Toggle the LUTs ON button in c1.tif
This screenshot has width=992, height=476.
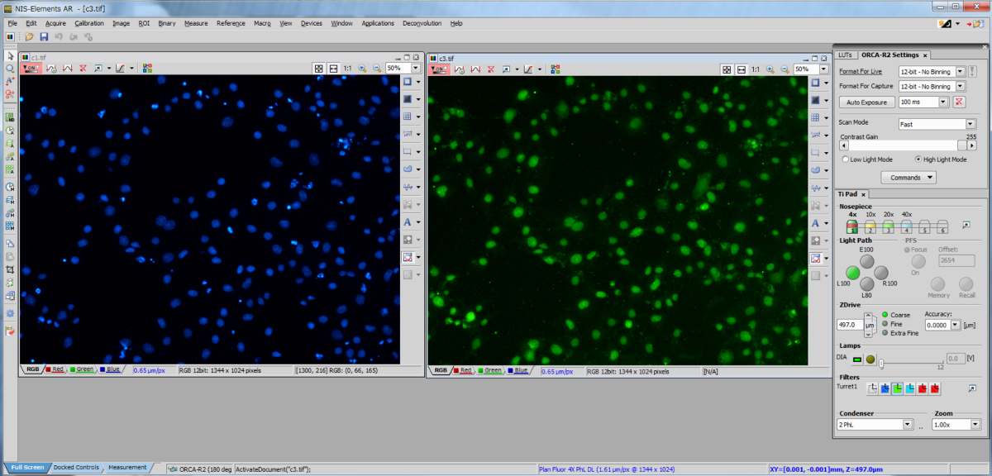click(x=32, y=69)
